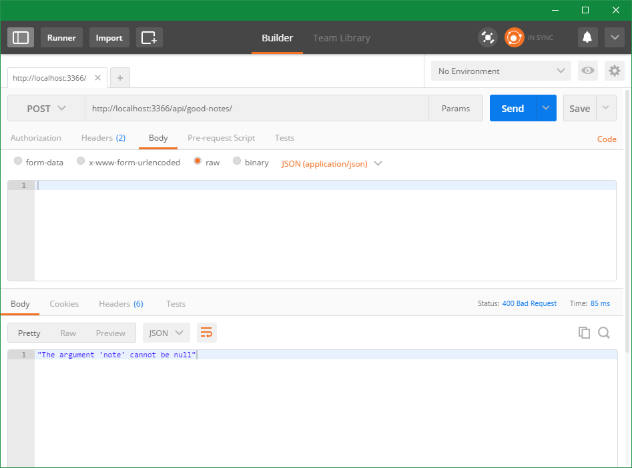The image size is (632, 468).
Task: Expand the Send options arrow
Action: [x=546, y=109]
